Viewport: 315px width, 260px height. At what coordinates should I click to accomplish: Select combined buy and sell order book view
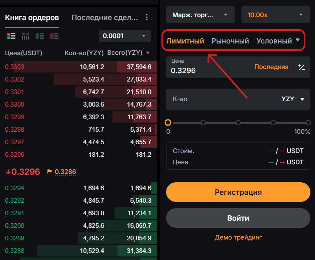11,36
